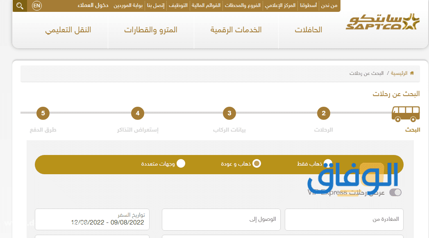This screenshot has width=429, height=238.
Task: Select step 2 trips circle
Action: tap(324, 113)
